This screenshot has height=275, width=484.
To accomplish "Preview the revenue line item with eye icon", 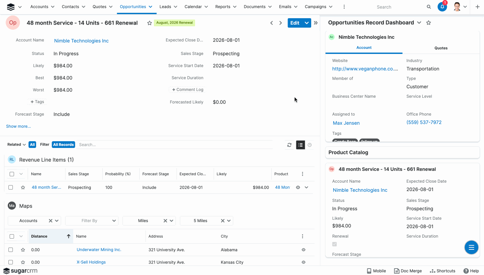I will pyautogui.click(x=298, y=187).
